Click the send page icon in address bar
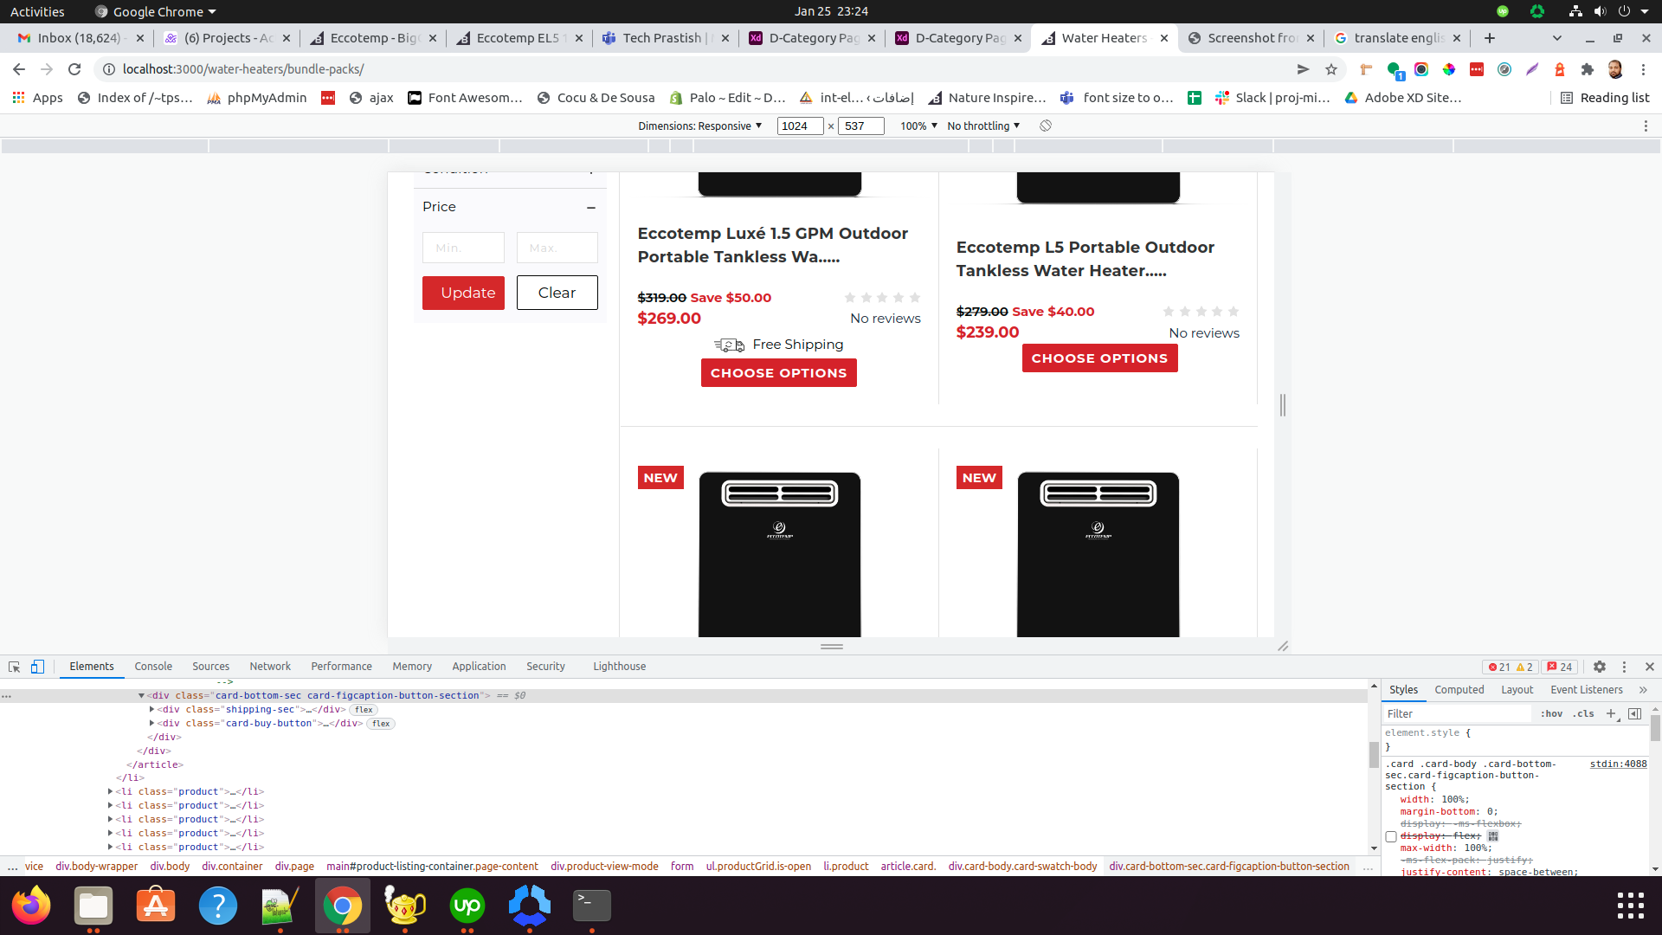This screenshot has height=935, width=1662. coord(1303,69)
